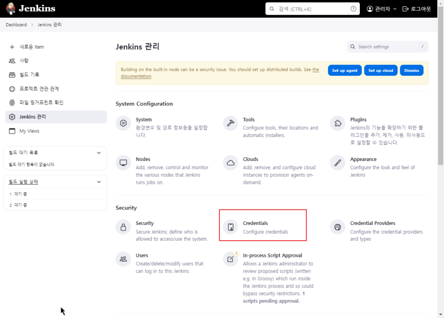Screen dimensions: 444x318
Task: Click the gear icon for Jenkins 관리
Action: 12,117
